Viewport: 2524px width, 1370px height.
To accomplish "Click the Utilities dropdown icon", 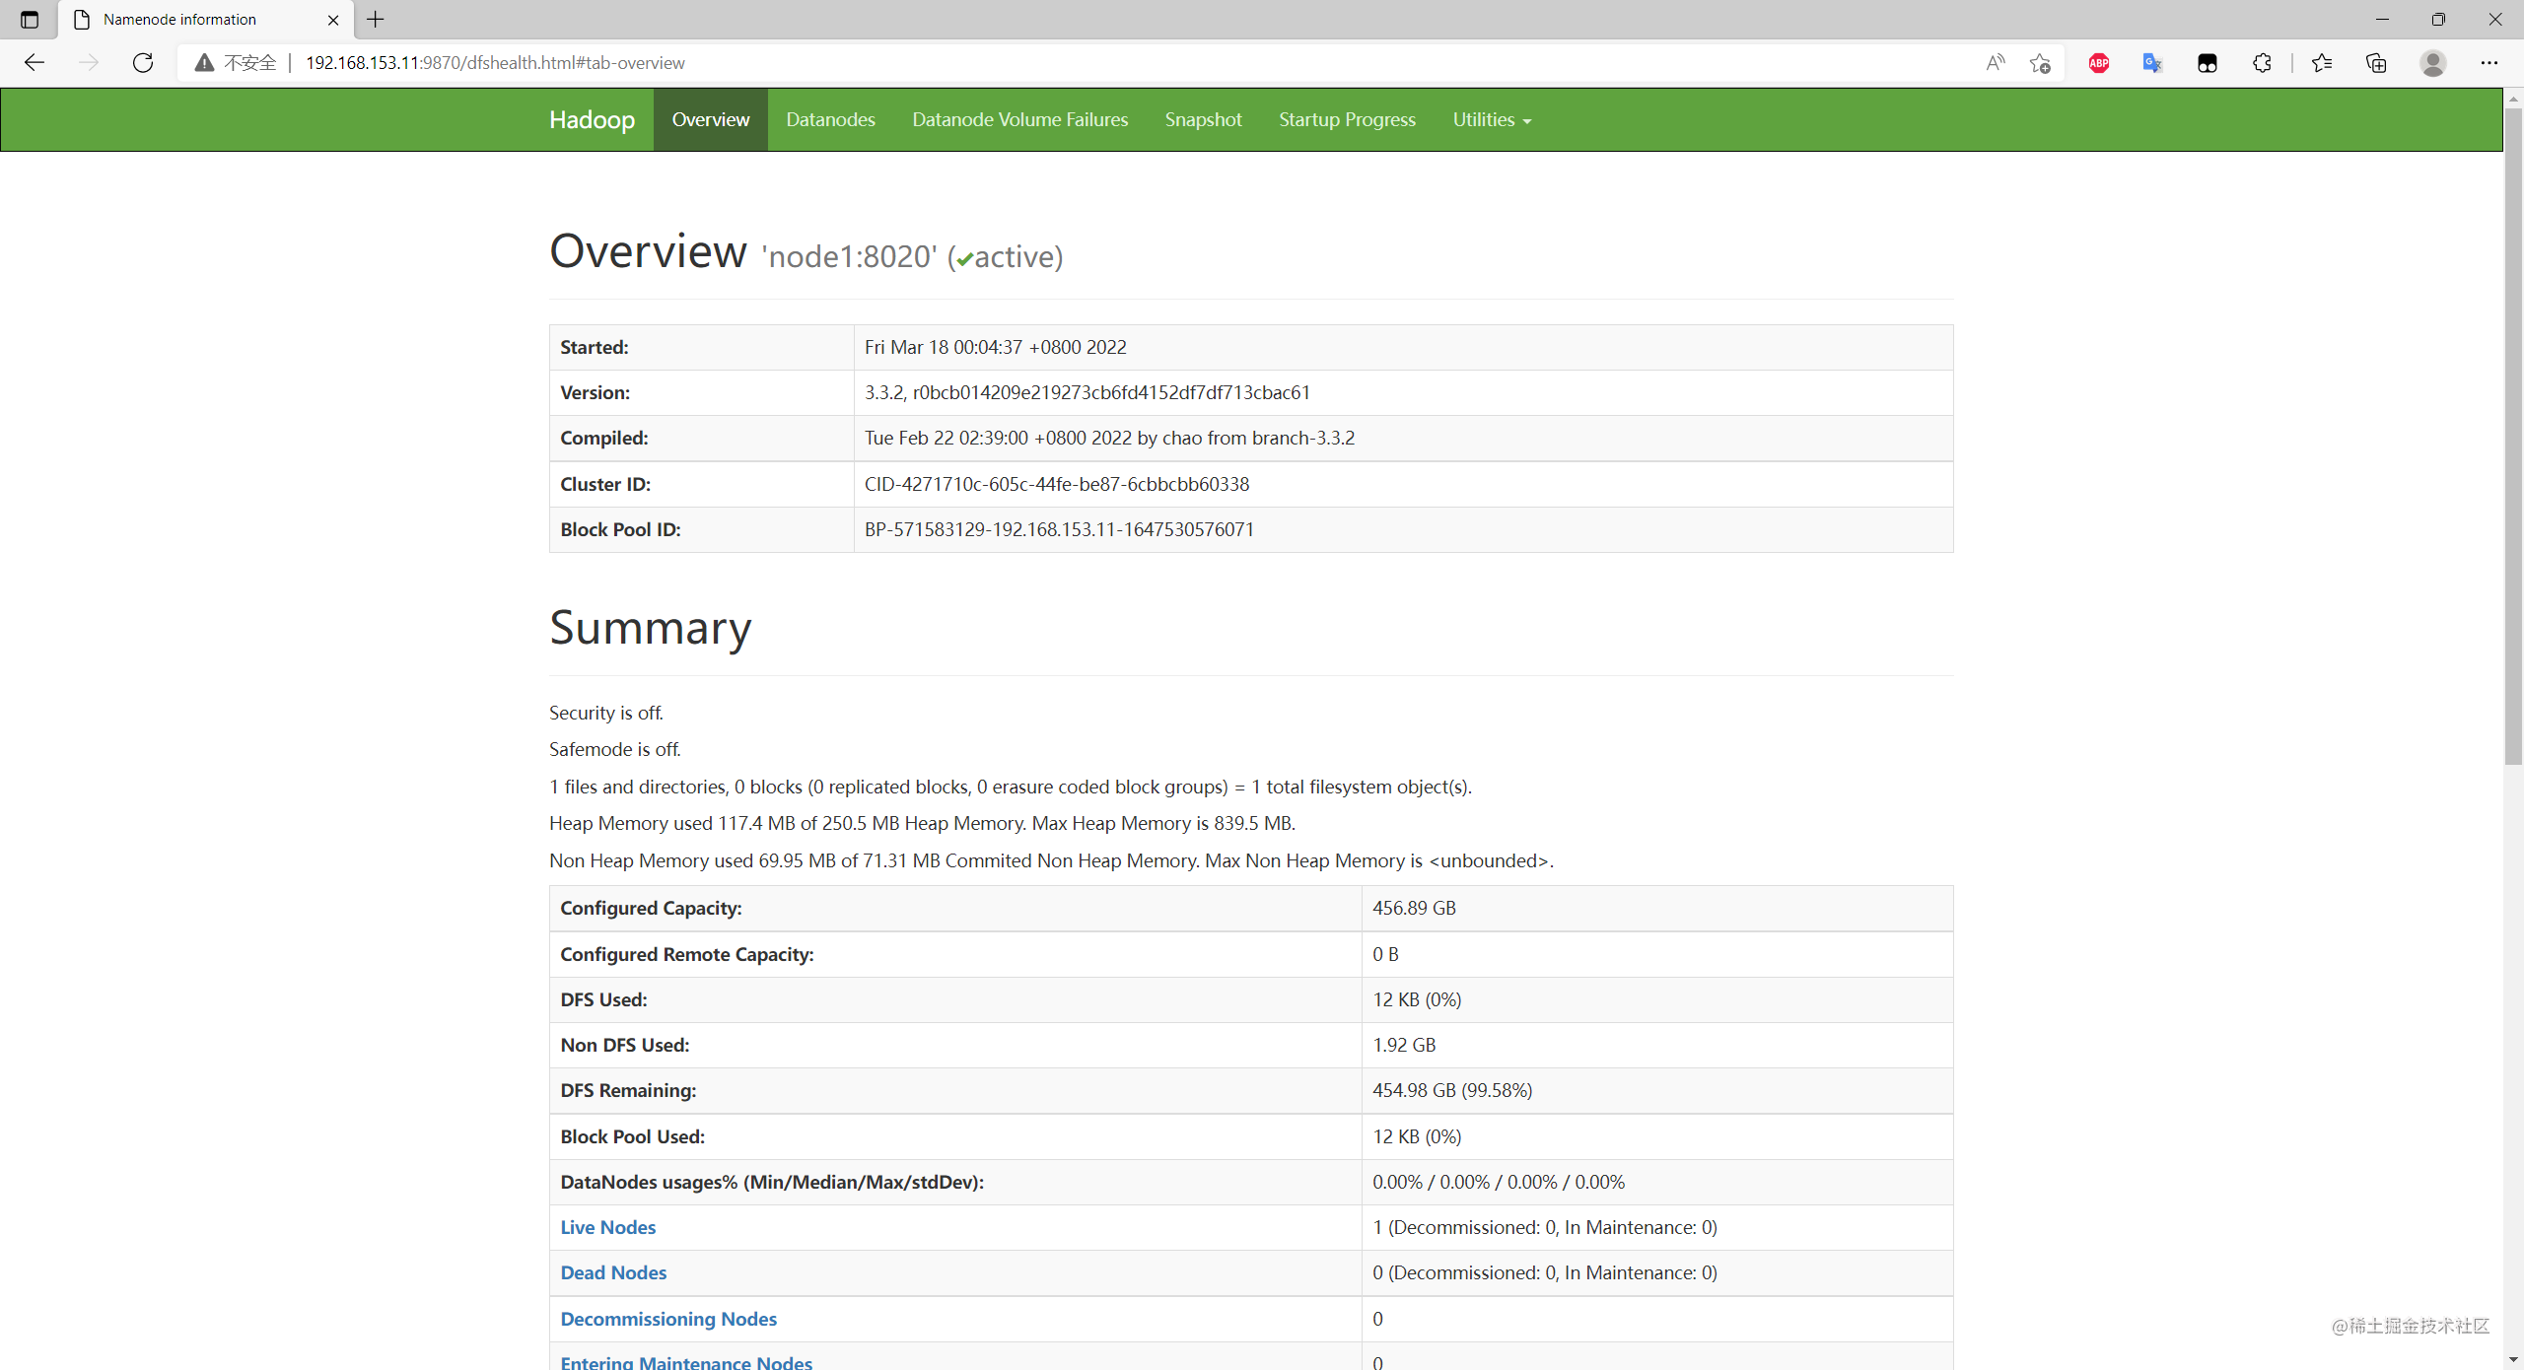I will pyautogui.click(x=1527, y=120).
